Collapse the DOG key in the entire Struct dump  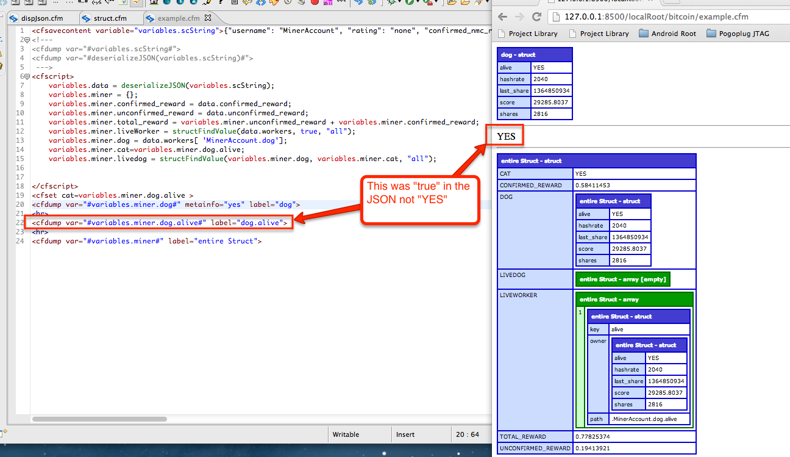pos(535,229)
